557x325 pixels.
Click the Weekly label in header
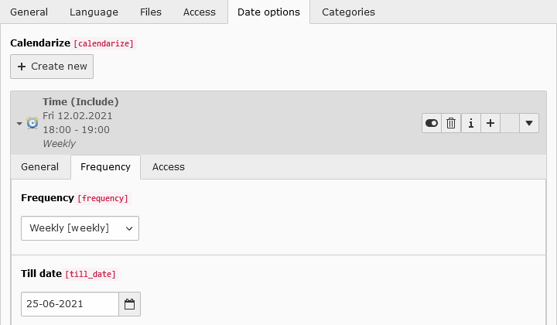pos(60,143)
